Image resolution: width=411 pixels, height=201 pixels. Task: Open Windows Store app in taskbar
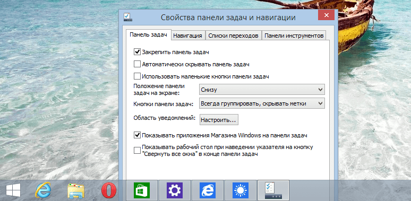[x=142, y=190]
